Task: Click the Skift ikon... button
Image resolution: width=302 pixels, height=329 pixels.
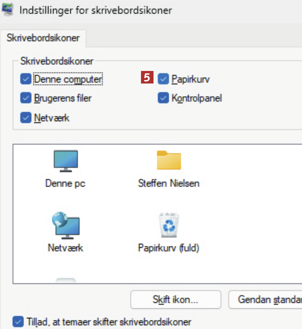Action: pos(176,299)
